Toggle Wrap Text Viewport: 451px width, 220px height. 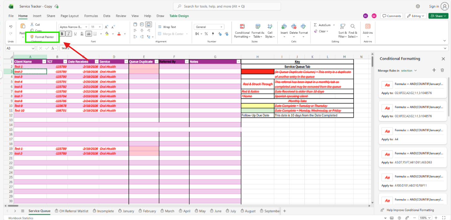click(167, 27)
